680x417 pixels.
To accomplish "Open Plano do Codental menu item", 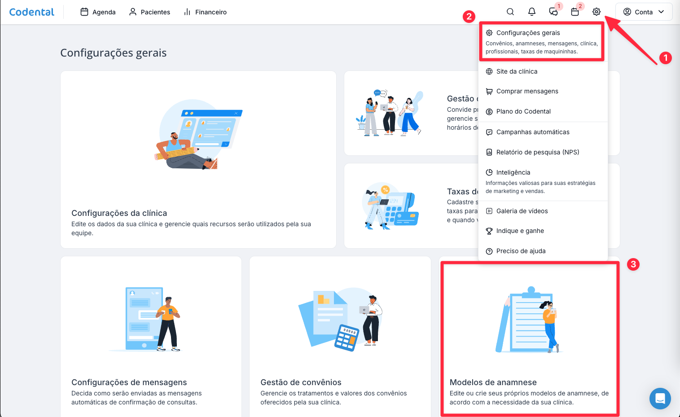I will pyautogui.click(x=523, y=111).
